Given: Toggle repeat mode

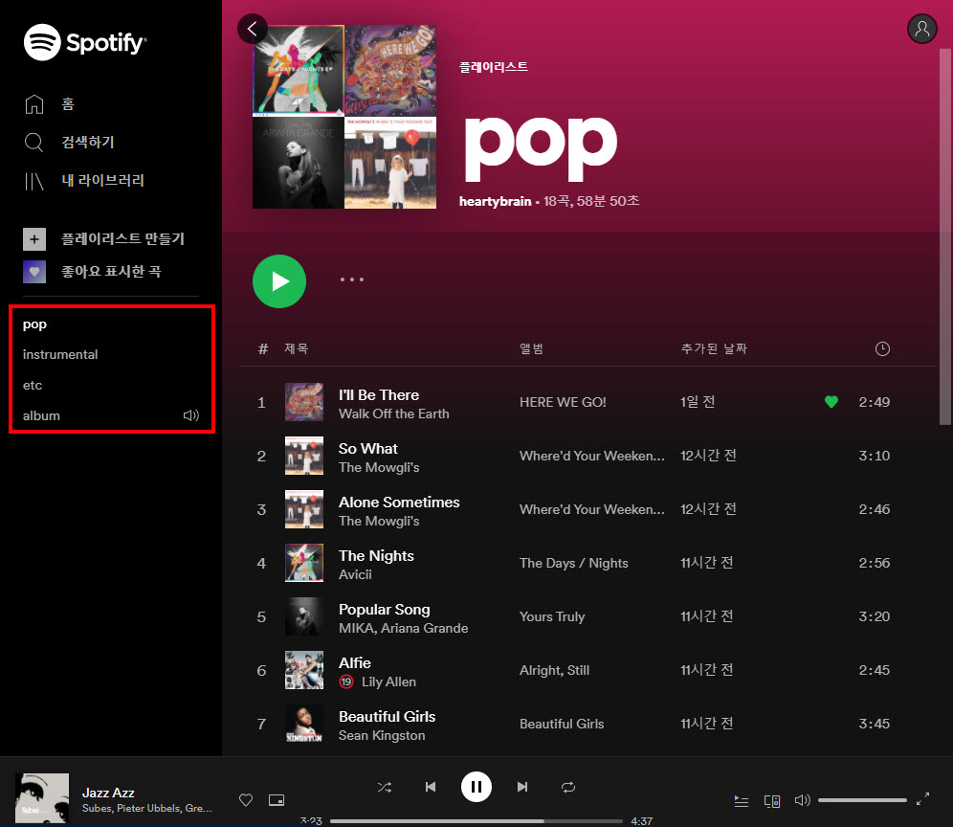Looking at the screenshot, I should point(568,787).
